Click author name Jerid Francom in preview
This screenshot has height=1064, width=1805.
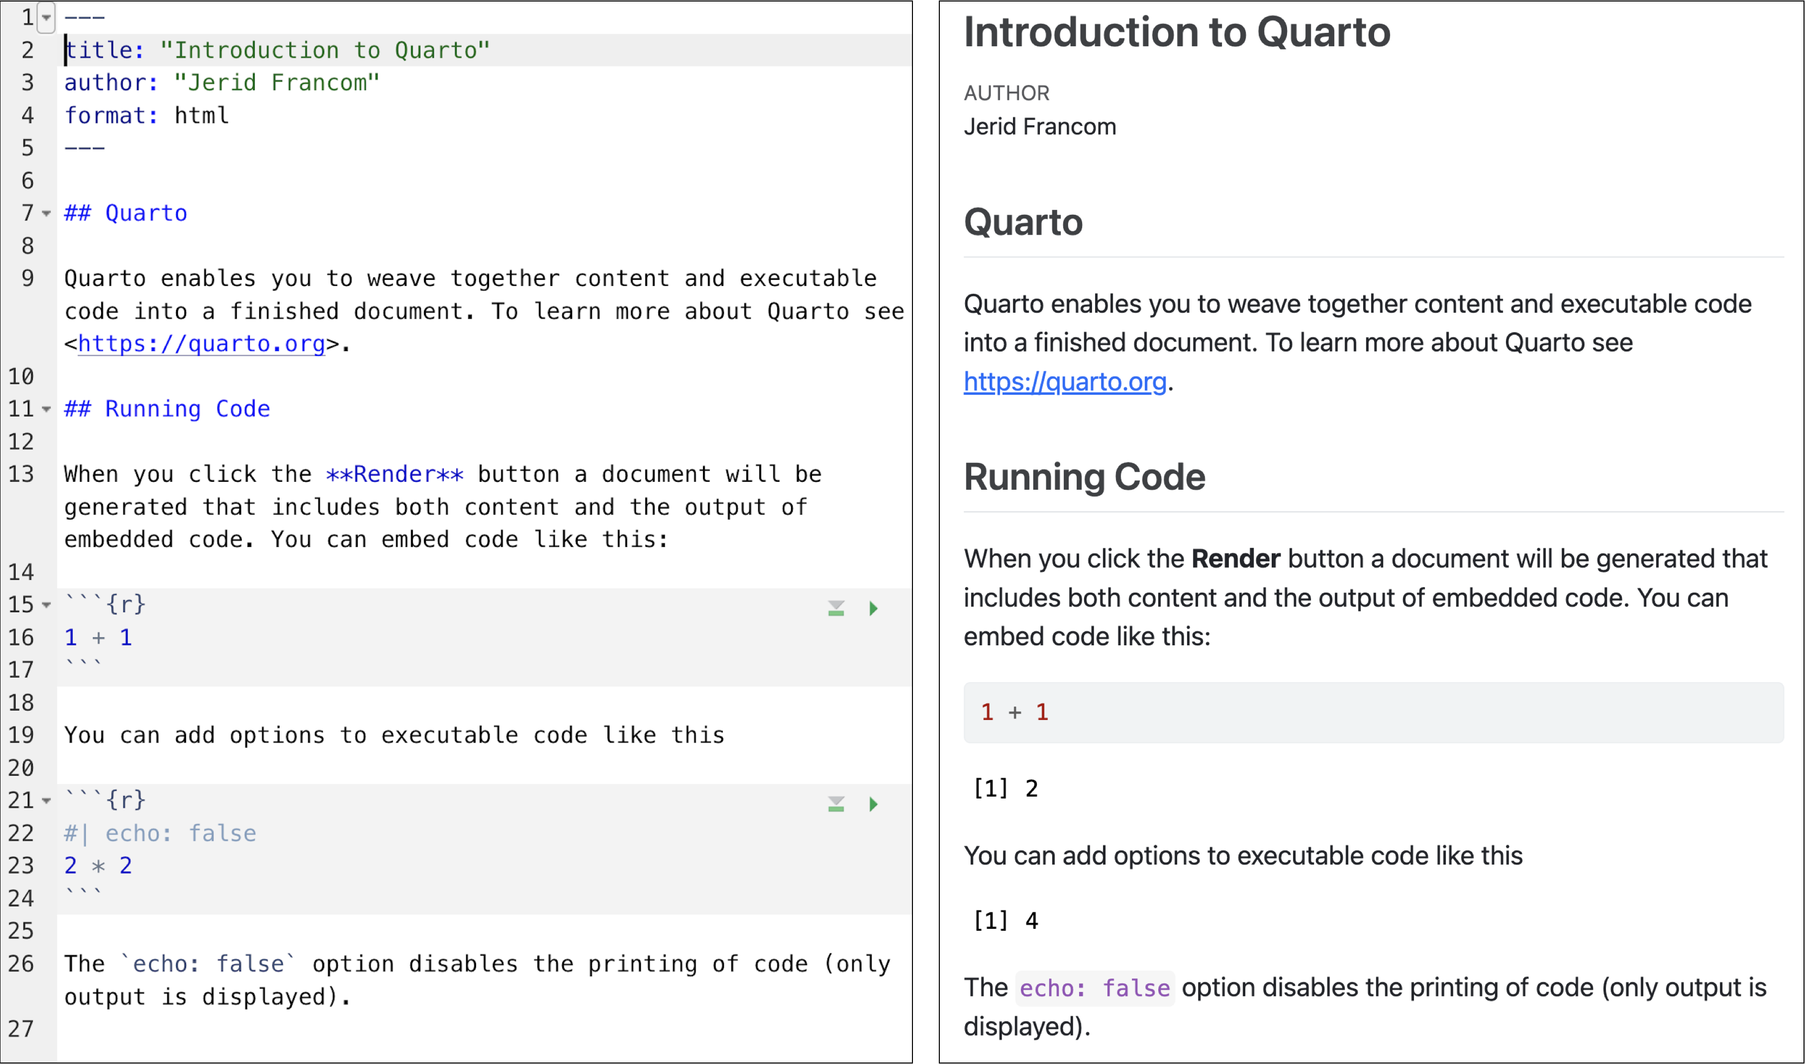coord(1039,126)
